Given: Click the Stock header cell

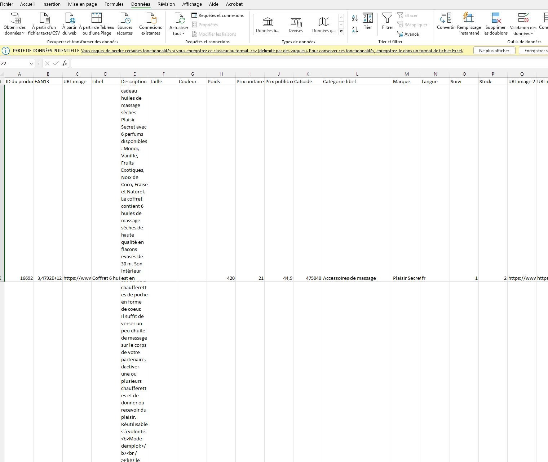Looking at the screenshot, I should click(493, 81).
